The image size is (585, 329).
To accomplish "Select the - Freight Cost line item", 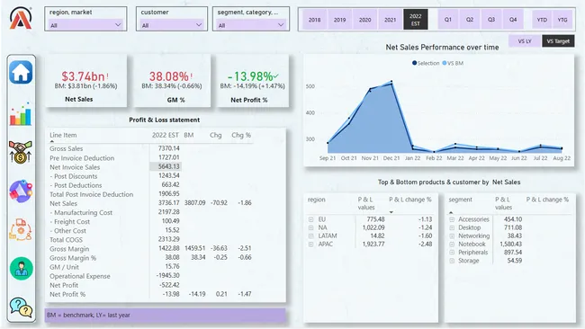I will point(70,222).
